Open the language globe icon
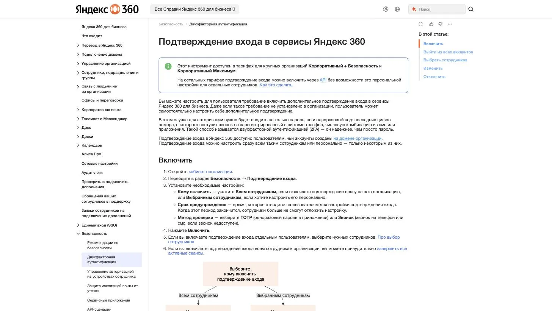552x311 pixels. pos(397,9)
